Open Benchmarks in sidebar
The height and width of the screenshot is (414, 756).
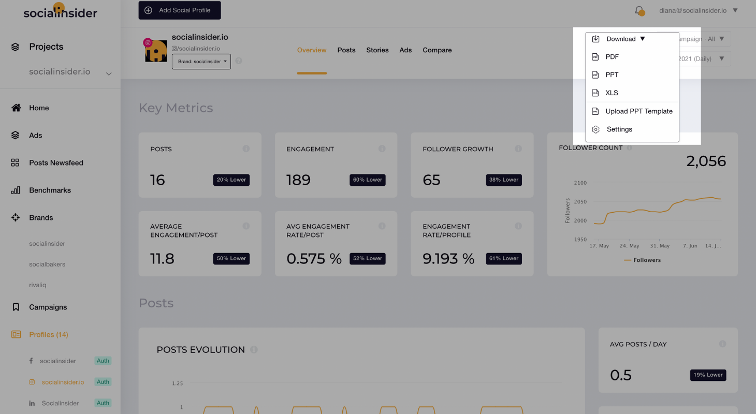(50, 190)
